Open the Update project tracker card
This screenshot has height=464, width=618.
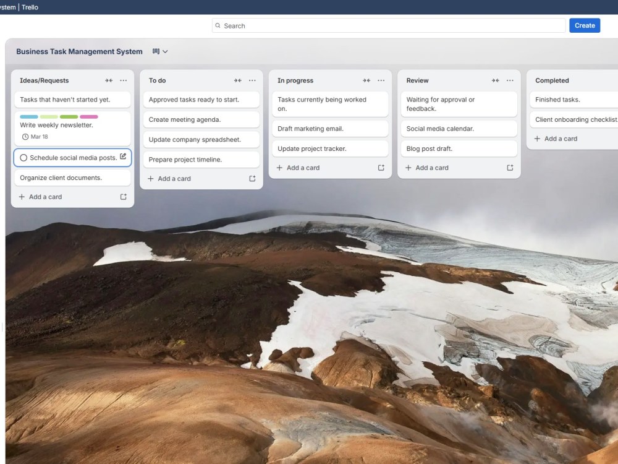point(330,148)
